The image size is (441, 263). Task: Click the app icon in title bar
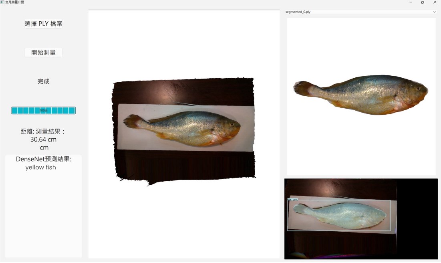tap(2, 2)
